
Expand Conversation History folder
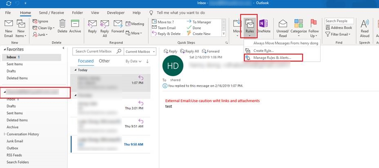4,134
